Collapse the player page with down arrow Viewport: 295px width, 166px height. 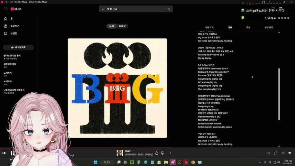[x=290, y=153]
